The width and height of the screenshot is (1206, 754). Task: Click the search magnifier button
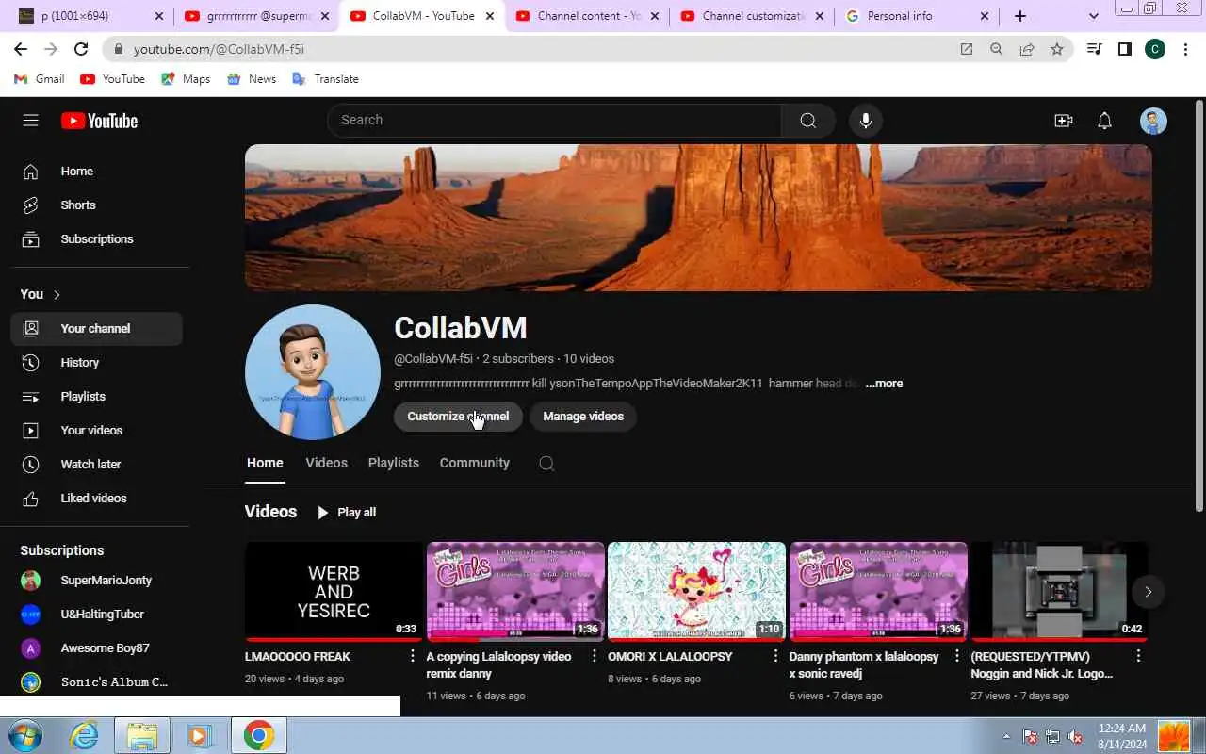tap(807, 120)
